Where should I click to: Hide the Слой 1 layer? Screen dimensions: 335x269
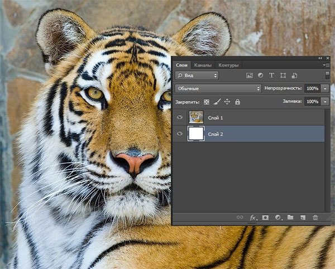coord(180,117)
